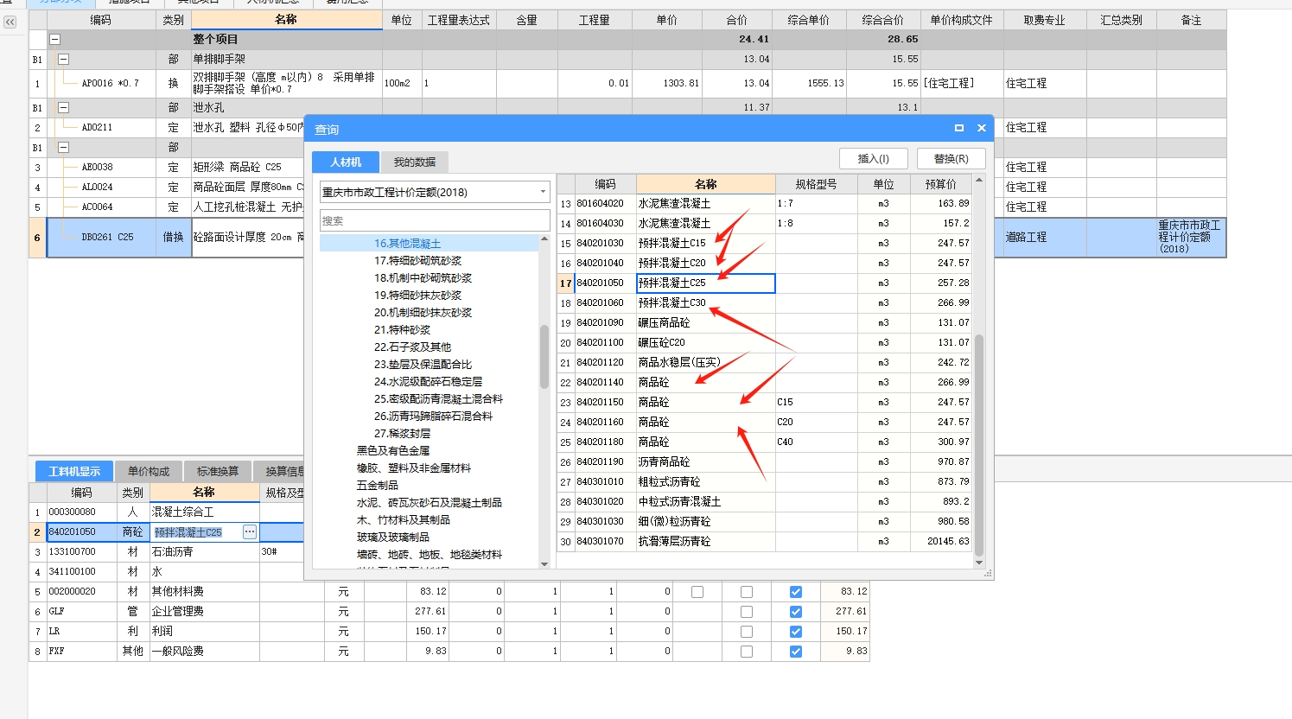Click the 插入(I) button
The image size is (1292, 719).
click(x=874, y=159)
